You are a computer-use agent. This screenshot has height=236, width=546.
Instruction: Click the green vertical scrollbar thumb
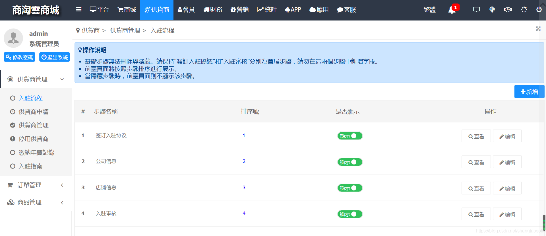[x=544, y=223]
